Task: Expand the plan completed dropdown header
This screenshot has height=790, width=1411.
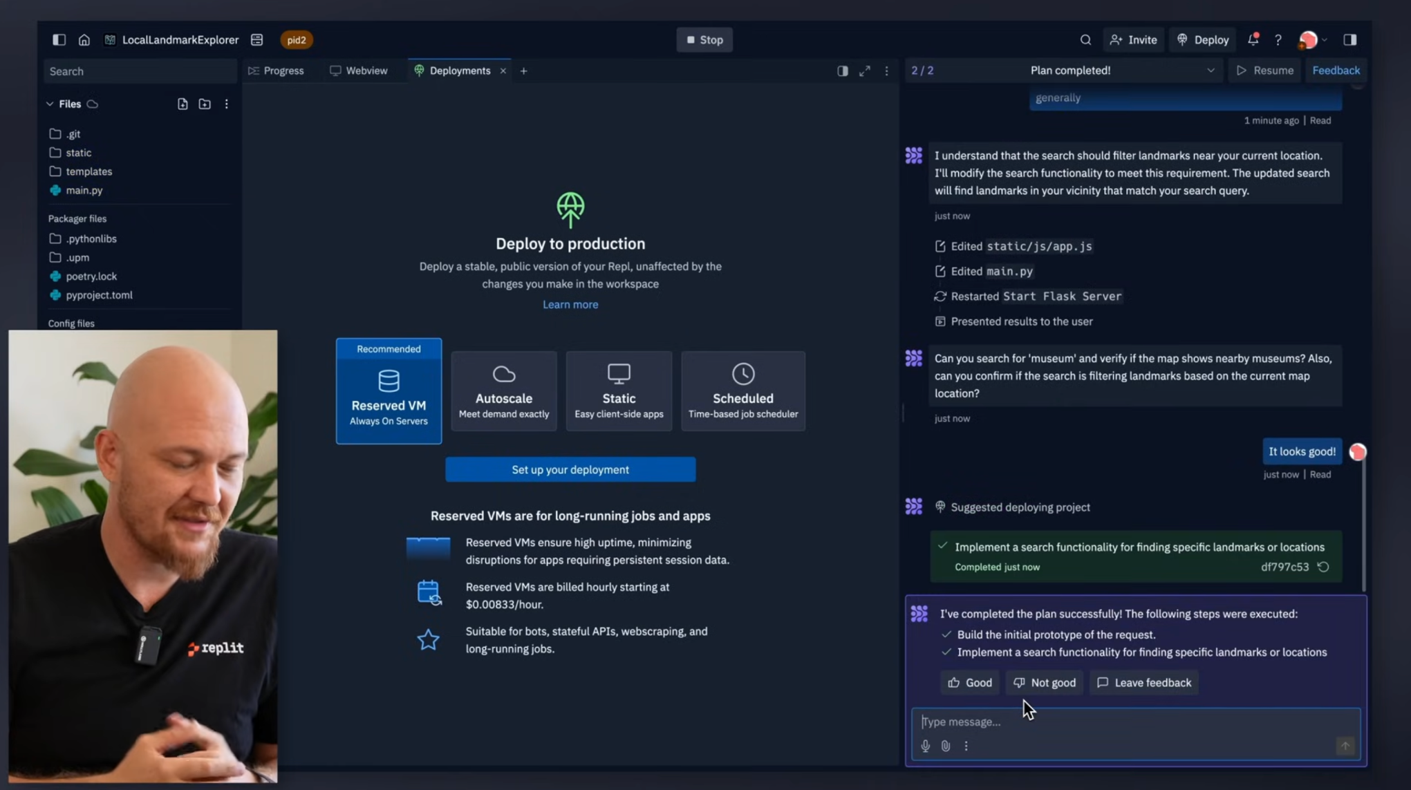Action: [1209, 70]
